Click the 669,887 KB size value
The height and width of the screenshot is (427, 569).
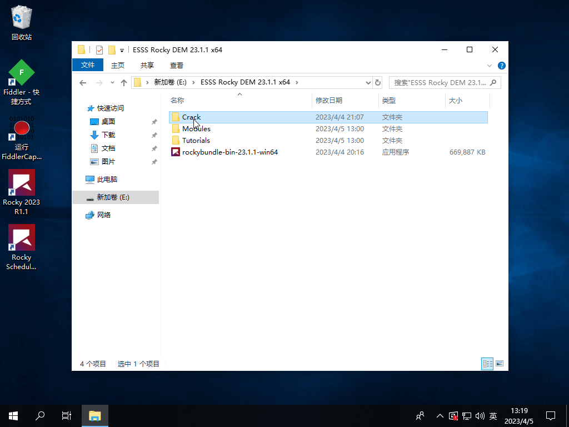click(x=467, y=152)
